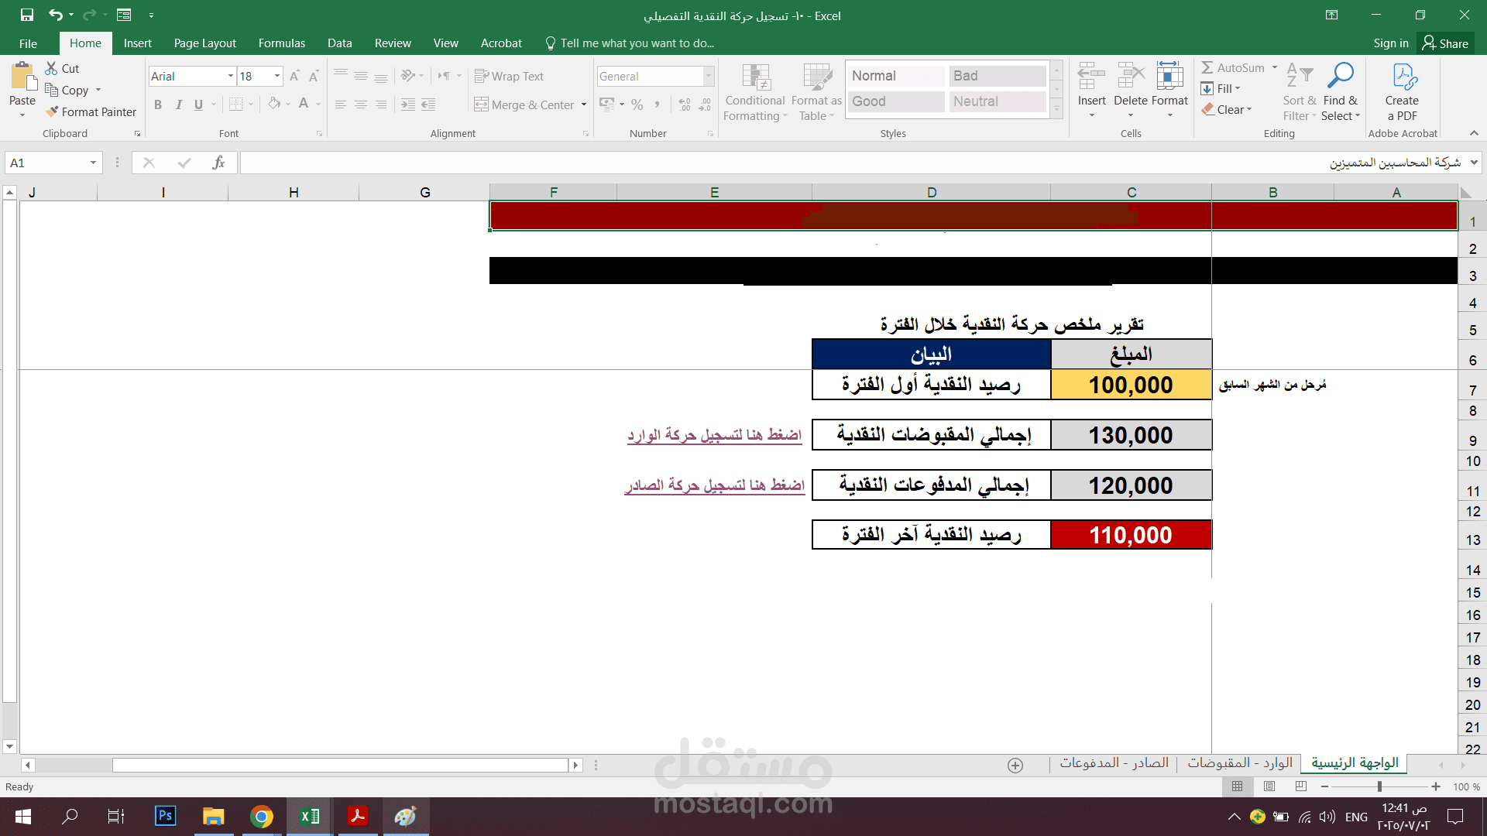
Task: Click link اضغط هنا لتسجيل حركة الصادر
Action: 714,485
